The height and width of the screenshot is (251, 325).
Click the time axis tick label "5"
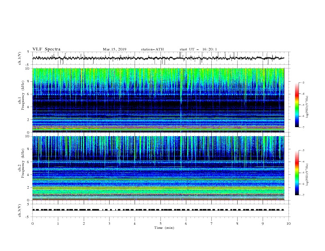click(160, 224)
